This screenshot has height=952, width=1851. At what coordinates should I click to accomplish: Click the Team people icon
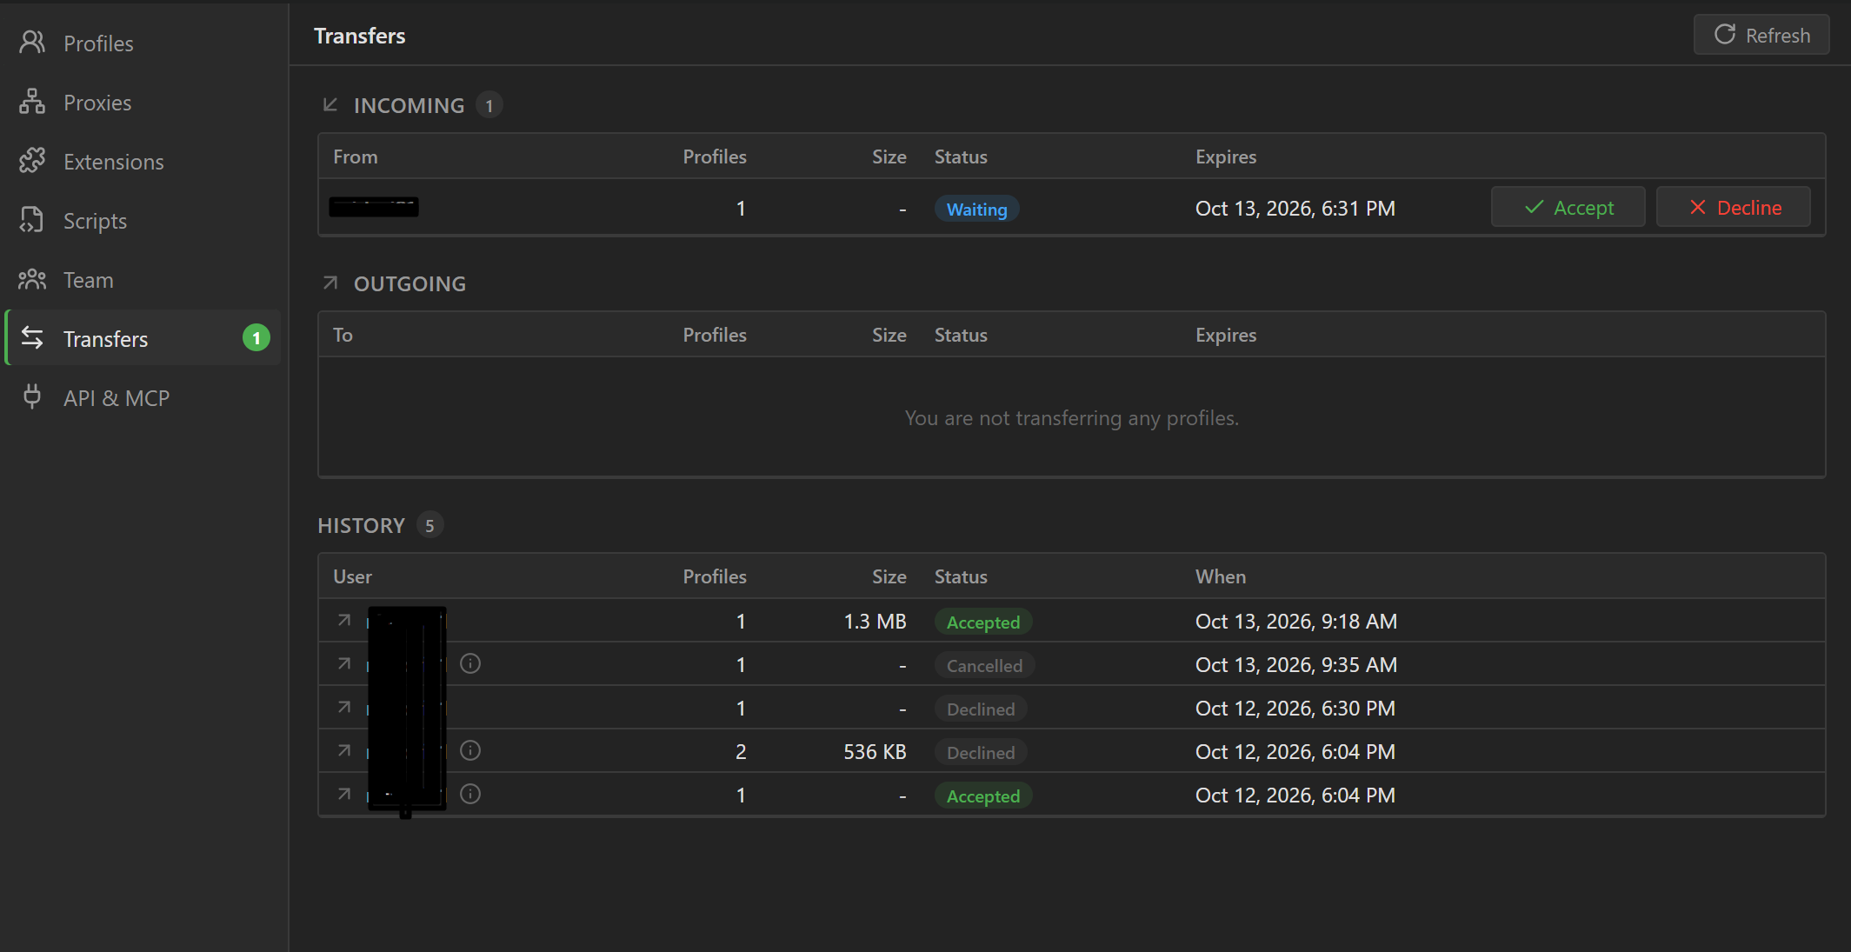32,279
